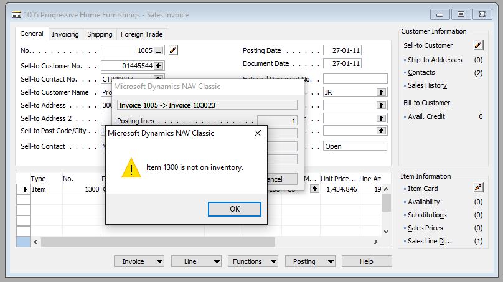Open the Posting dropdown button
Viewport: 503px width, 282px height.
tap(310, 261)
